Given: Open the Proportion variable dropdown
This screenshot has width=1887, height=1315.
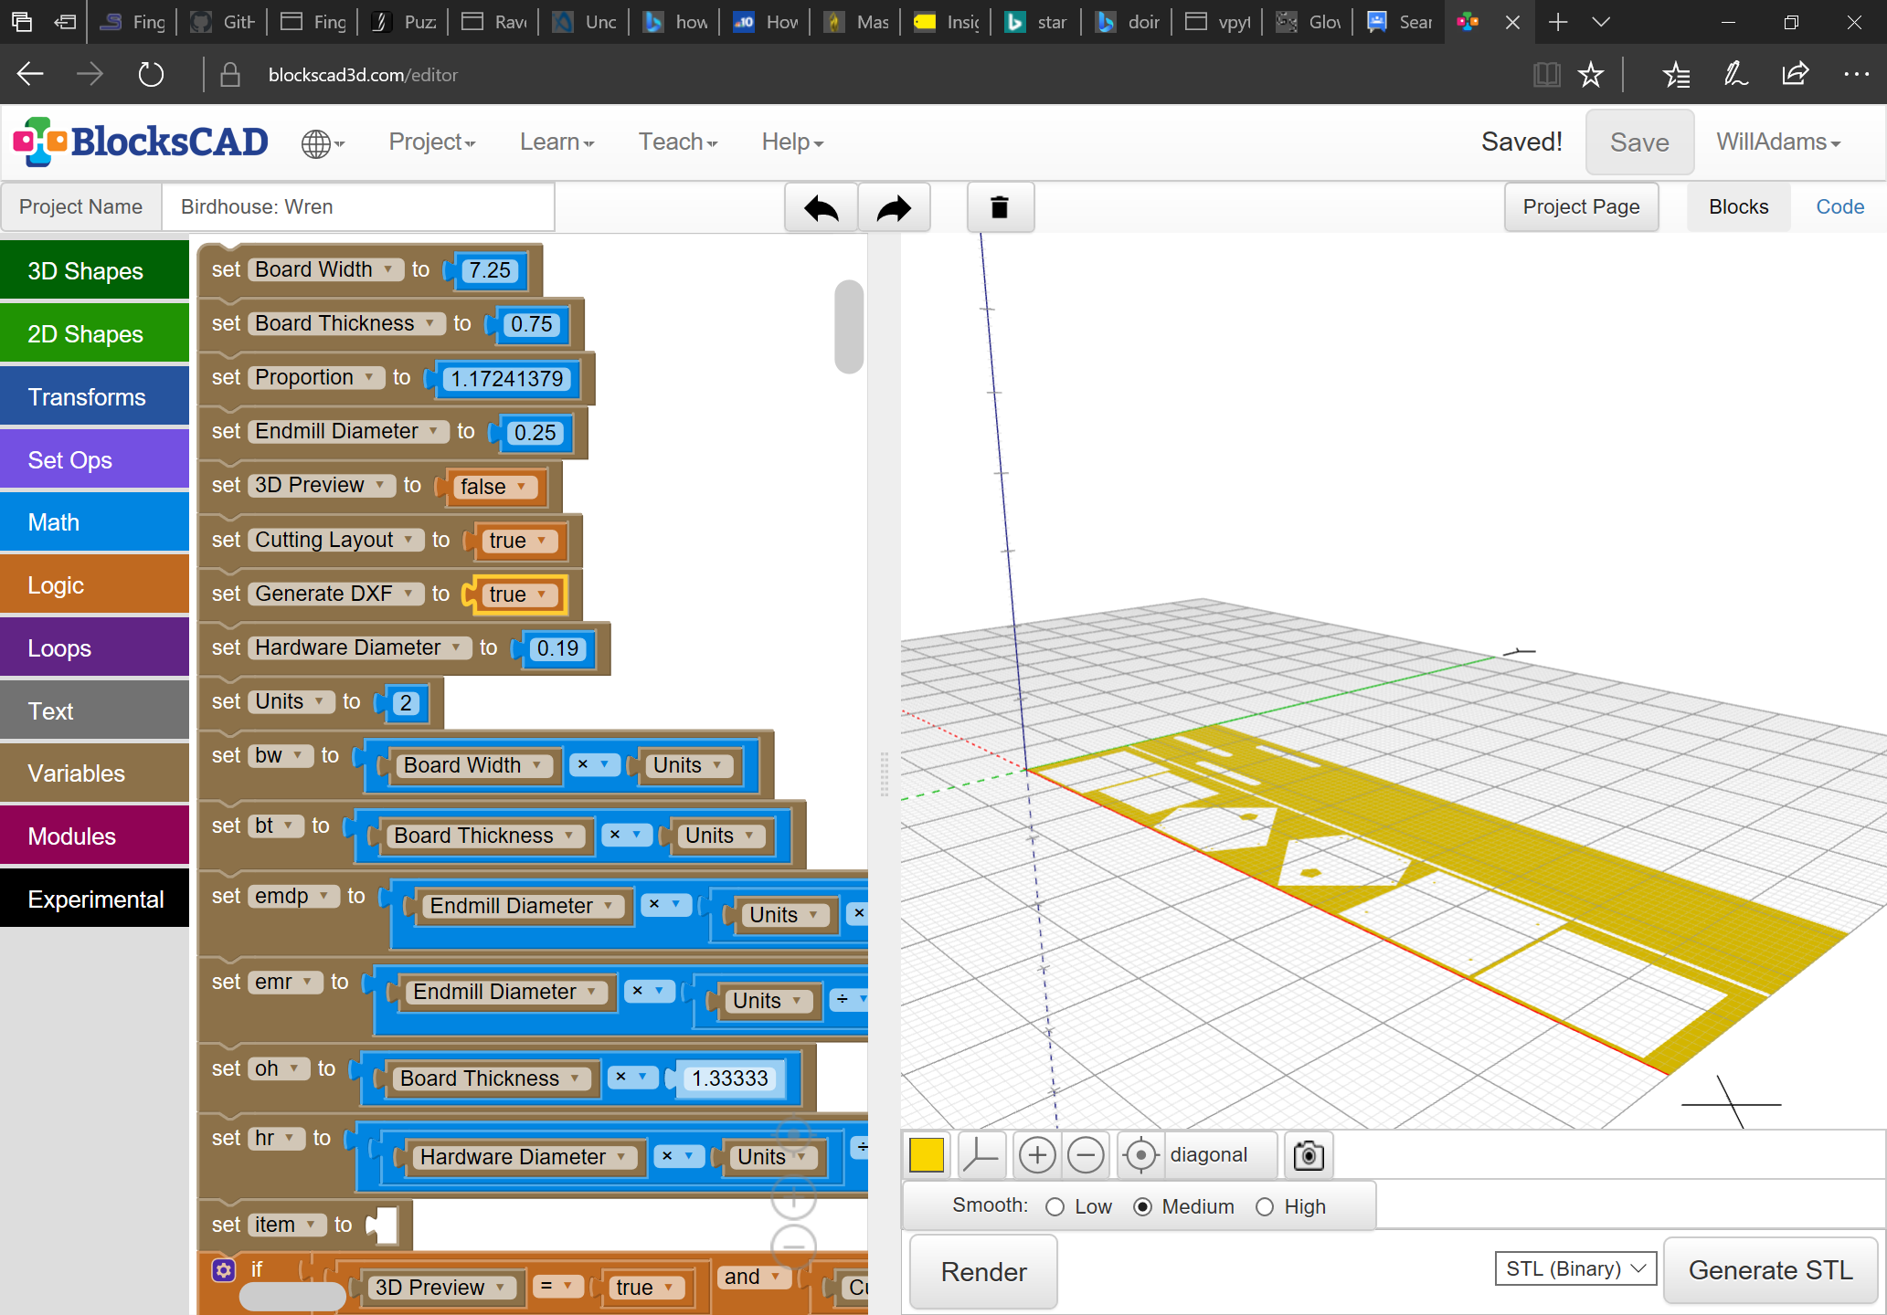Looking at the screenshot, I should 315,377.
